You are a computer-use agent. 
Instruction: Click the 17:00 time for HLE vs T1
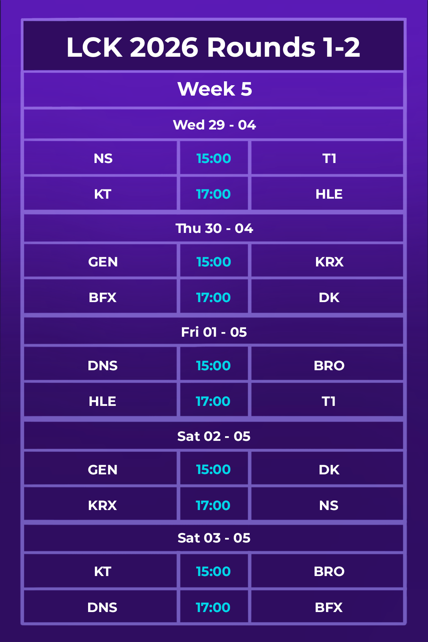coord(213,402)
